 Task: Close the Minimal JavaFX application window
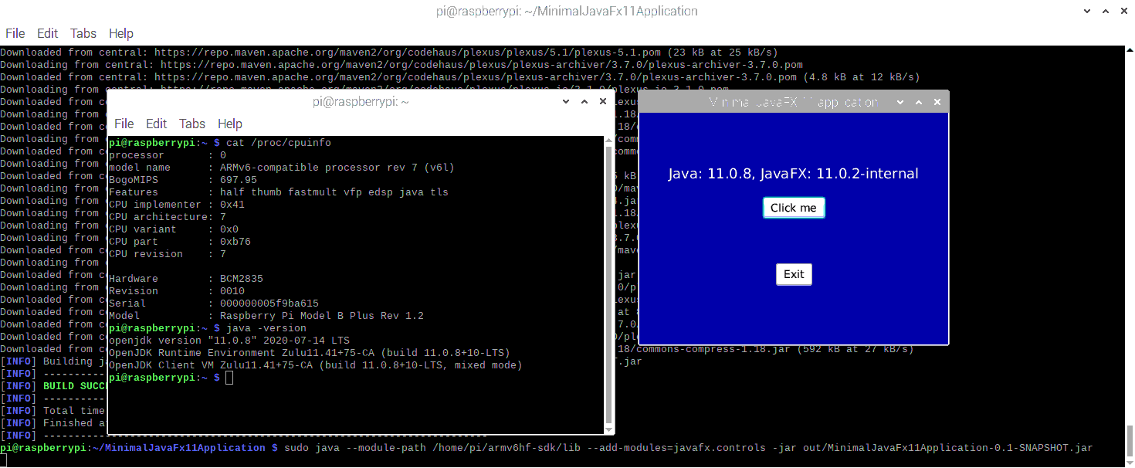[x=937, y=103]
